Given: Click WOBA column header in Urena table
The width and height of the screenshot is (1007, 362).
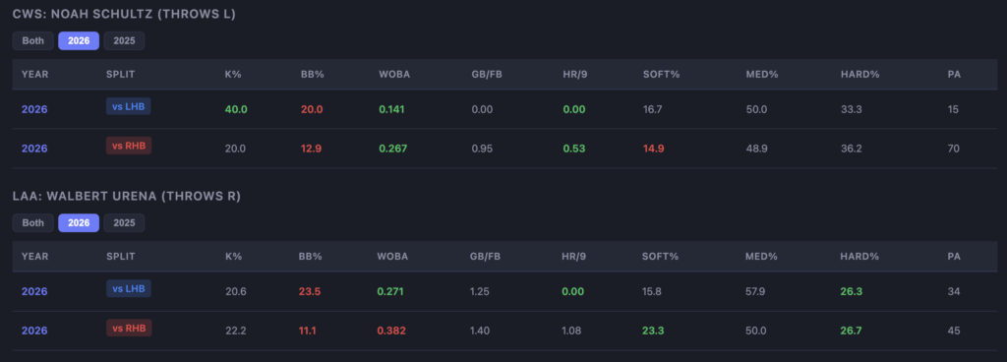Looking at the screenshot, I should pyautogui.click(x=392, y=256).
